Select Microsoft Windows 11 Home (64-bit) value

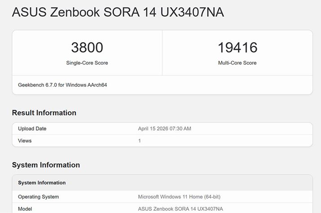point(179,197)
